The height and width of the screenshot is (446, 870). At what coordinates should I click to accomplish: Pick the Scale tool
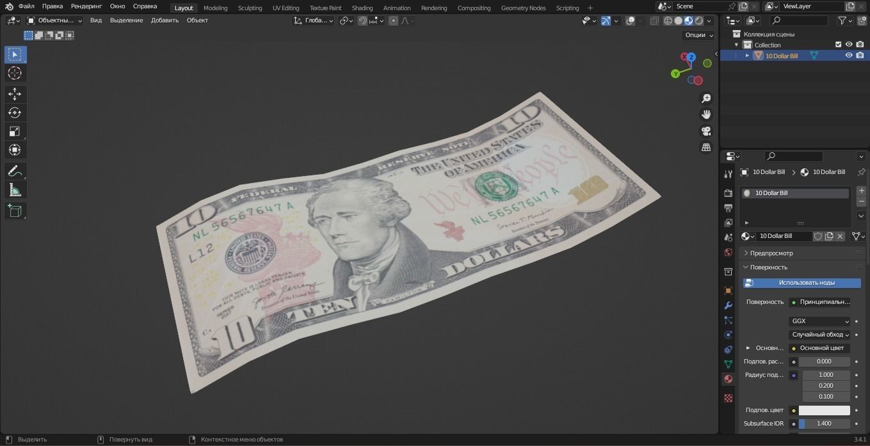tap(15, 131)
